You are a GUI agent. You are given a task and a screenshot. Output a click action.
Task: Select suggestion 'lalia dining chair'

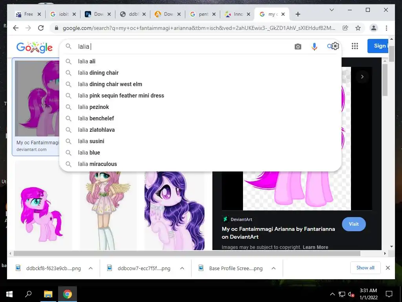(x=200, y=73)
